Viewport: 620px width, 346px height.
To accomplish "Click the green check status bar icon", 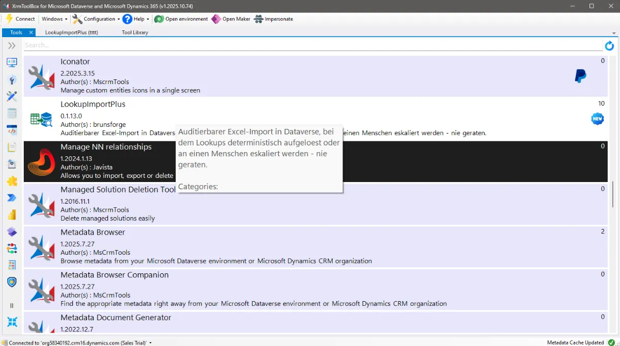I will 612,342.
